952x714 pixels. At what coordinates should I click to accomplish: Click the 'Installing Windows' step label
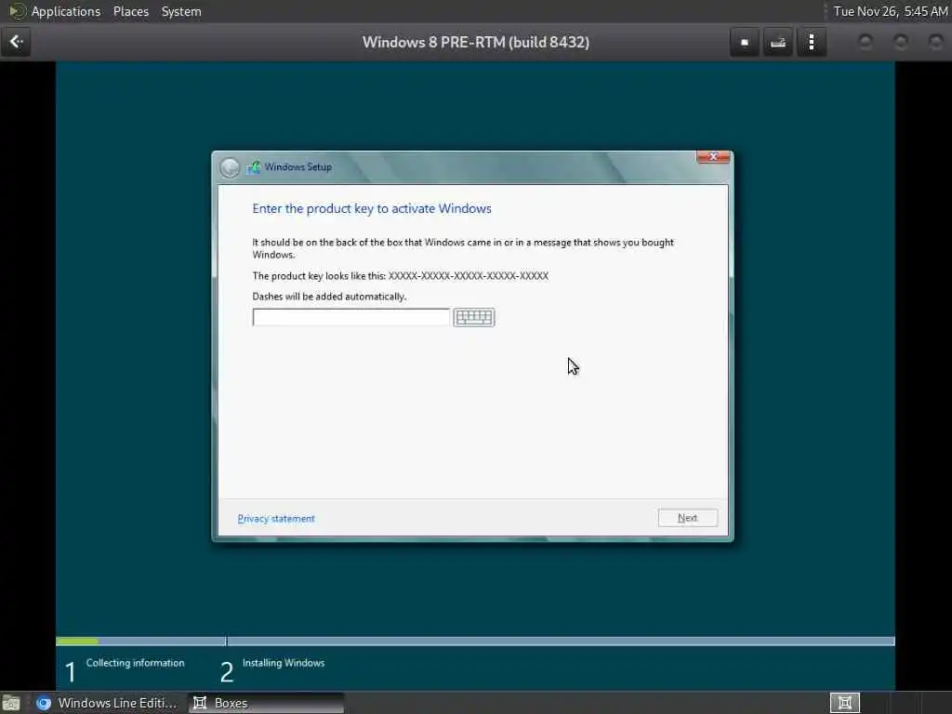click(x=284, y=663)
